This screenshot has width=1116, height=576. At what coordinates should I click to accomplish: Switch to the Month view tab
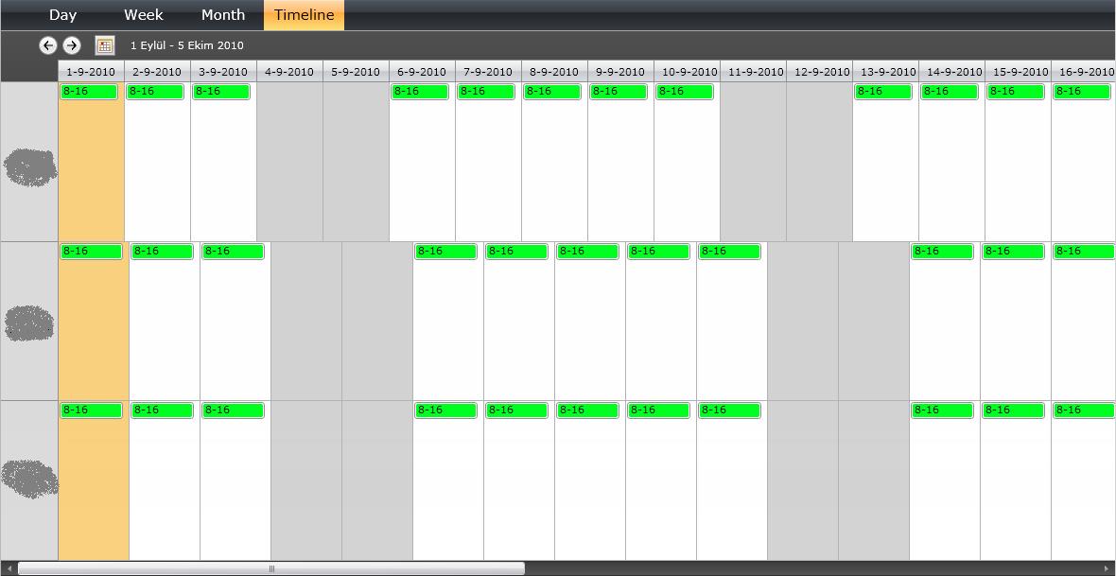pyautogui.click(x=223, y=15)
